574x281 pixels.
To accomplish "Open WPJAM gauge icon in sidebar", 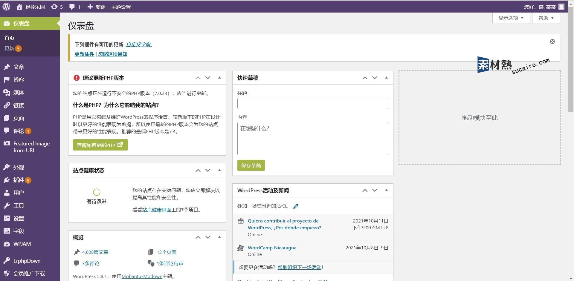I will pyautogui.click(x=7, y=244).
